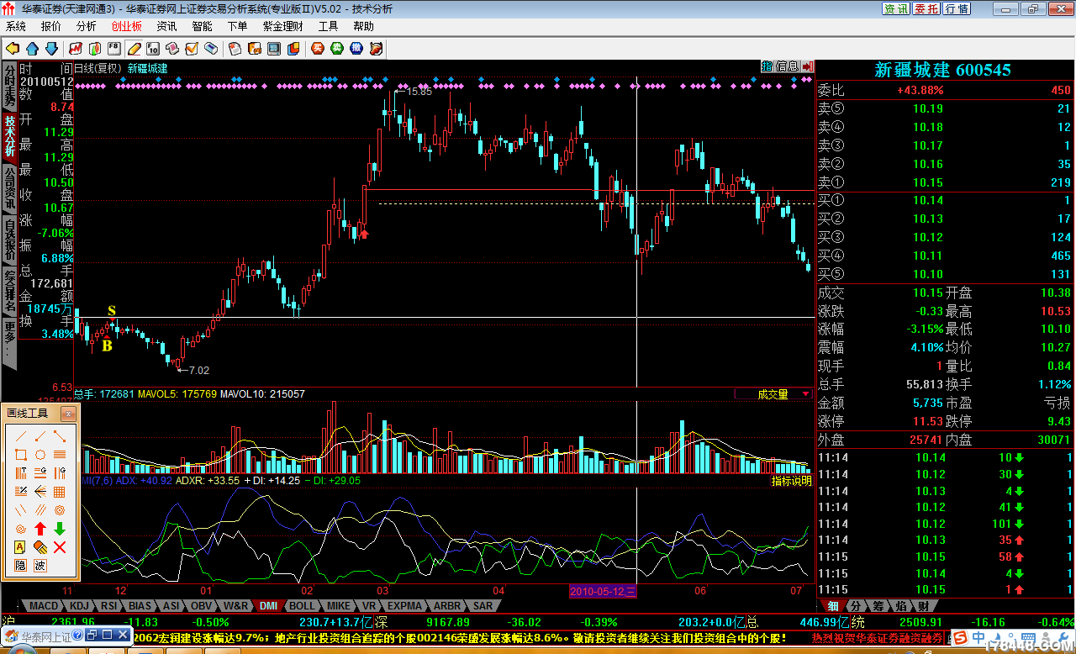The height and width of the screenshot is (654, 1076).
Task: Open the 分析 menu
Action: click(87, 26)
